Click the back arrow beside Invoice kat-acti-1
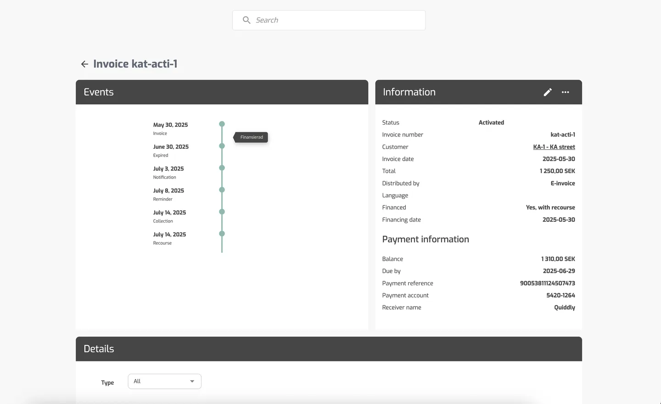Viewport: 661px width, 404px height. [x=84, y=64]
